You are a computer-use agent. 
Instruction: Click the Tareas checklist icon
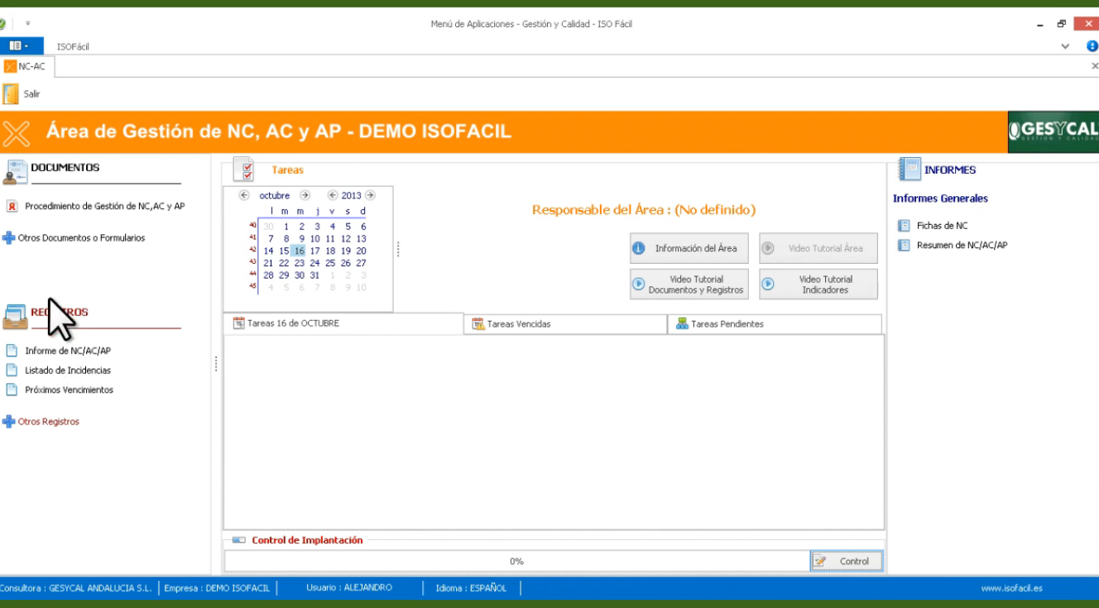244,170
